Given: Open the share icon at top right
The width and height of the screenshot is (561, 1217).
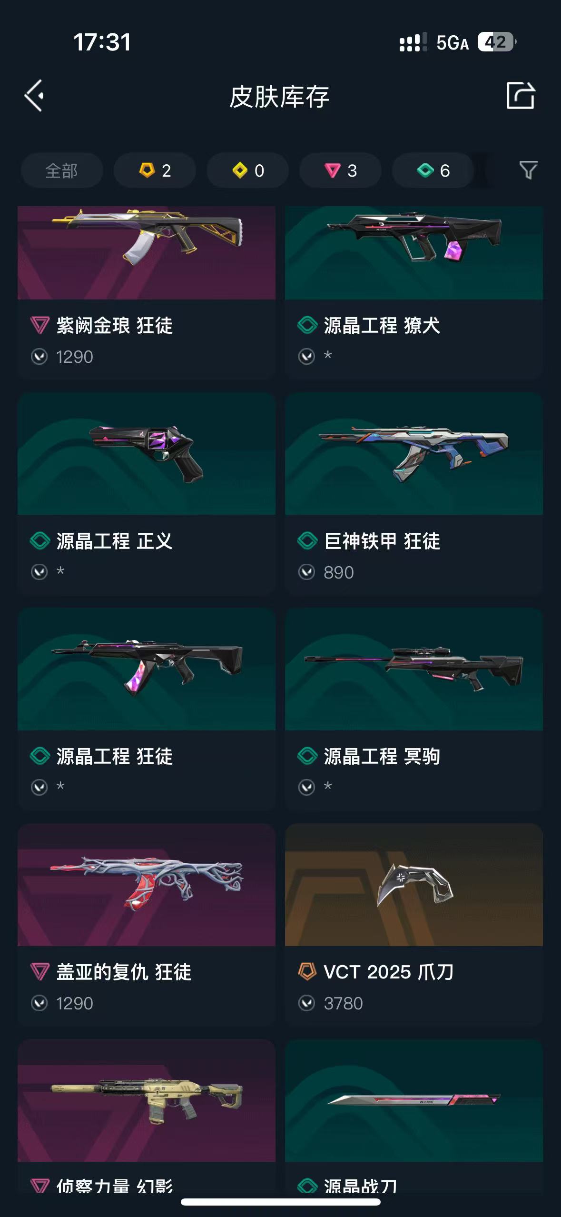Looking at the screenshot, I should [x=520, y=96].
